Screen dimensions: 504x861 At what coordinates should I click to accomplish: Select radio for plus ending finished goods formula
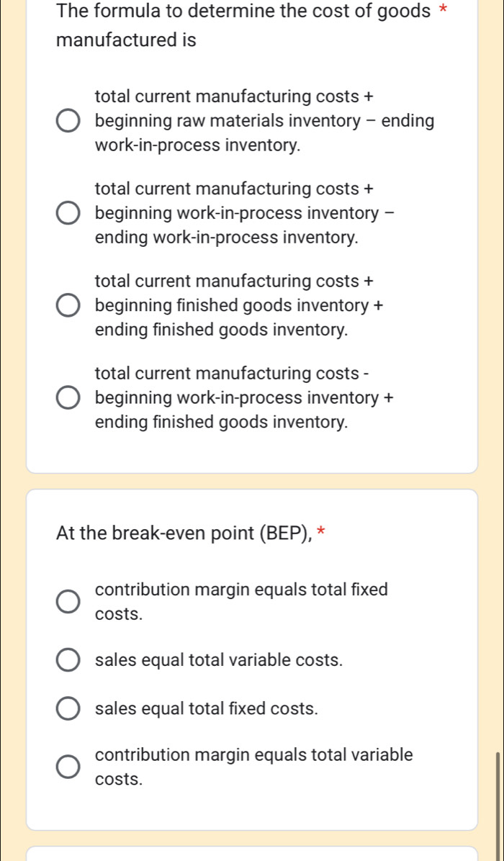[x=68, y=306]
